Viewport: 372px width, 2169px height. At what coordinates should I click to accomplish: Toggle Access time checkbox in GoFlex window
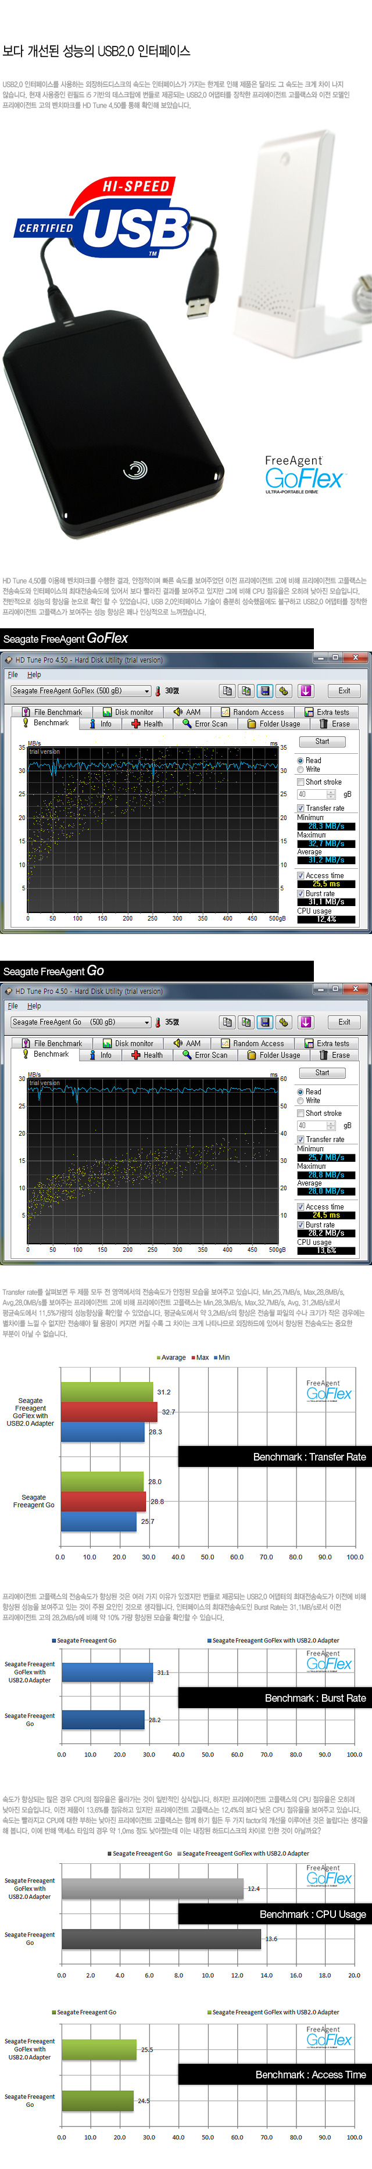301,876
